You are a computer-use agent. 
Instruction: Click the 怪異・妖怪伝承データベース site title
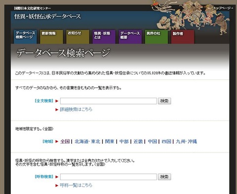coord(47,16)
